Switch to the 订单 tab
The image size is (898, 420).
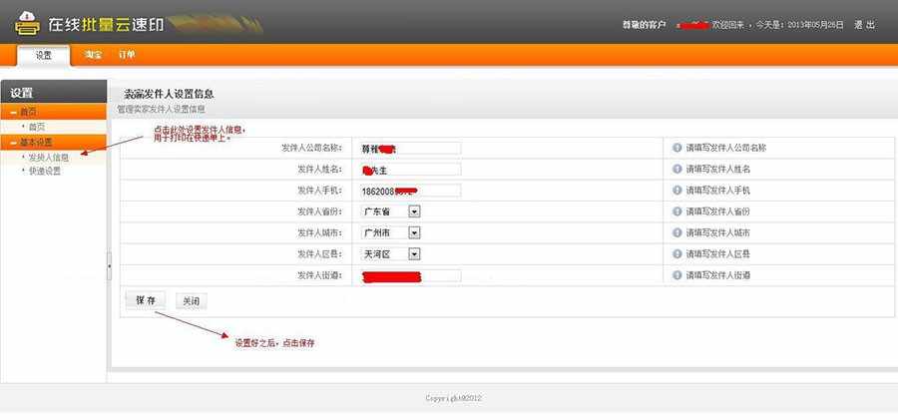pyautogui.click(x=127, y=55)
